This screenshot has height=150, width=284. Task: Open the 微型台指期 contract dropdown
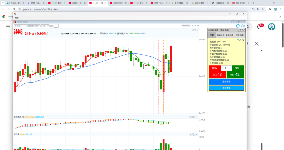[x=34, y=26]
